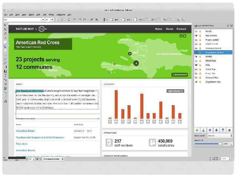Click the layer opacity value spinner arrows
Screen dimensions: 236x177
pyautogui.click(x=231, y=144)
